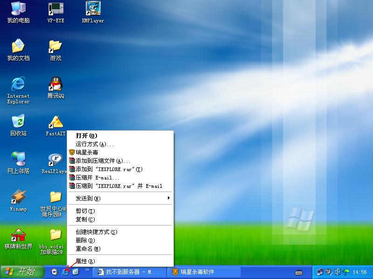Click the network computers tray icon
Screen dimensions: 373x279
pyautogui.click(x=320, y=272)
